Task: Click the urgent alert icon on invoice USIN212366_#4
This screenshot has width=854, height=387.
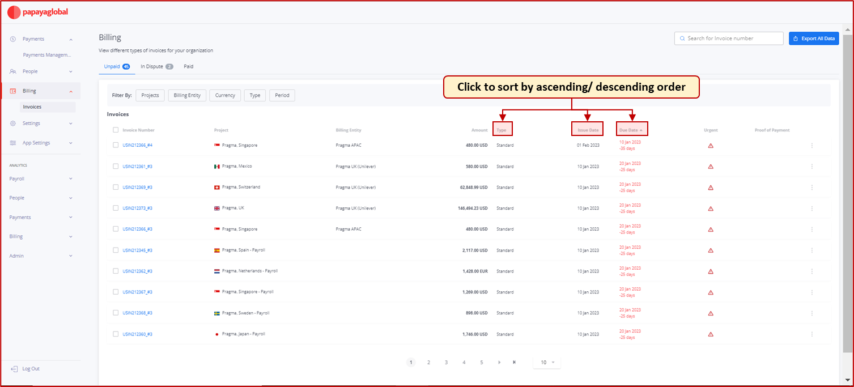Action: [x=711, y=146]
